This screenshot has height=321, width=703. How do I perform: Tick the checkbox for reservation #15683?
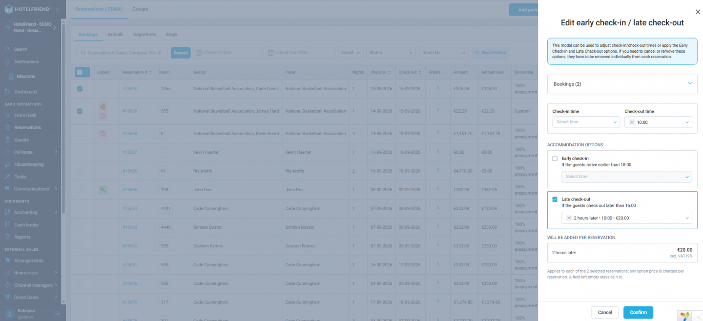80,227
